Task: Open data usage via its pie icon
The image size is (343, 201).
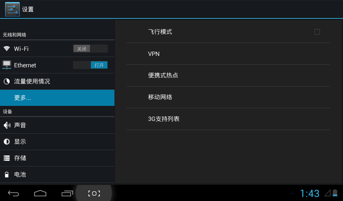Action: click(7, 81)
